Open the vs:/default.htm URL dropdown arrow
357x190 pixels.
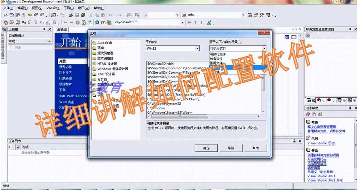182,22
